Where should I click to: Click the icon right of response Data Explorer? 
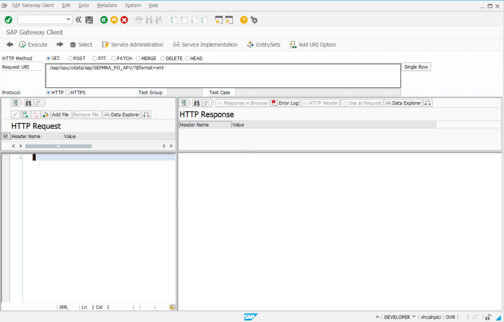pos(428,103)
